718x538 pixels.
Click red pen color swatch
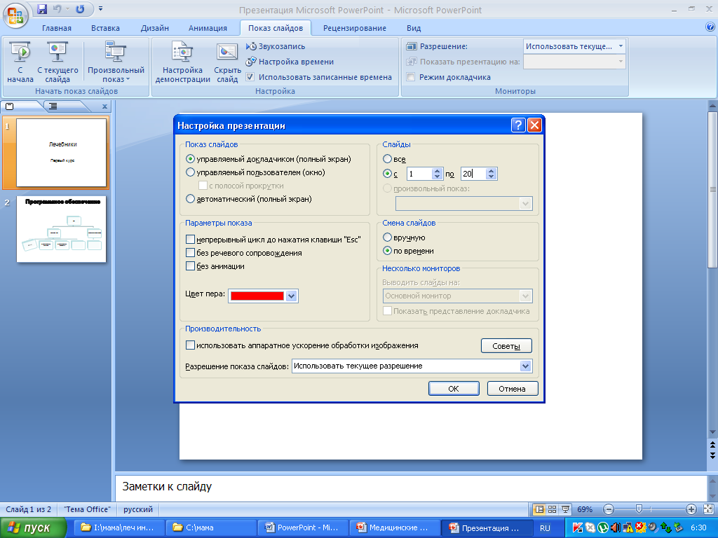point(257,296)
